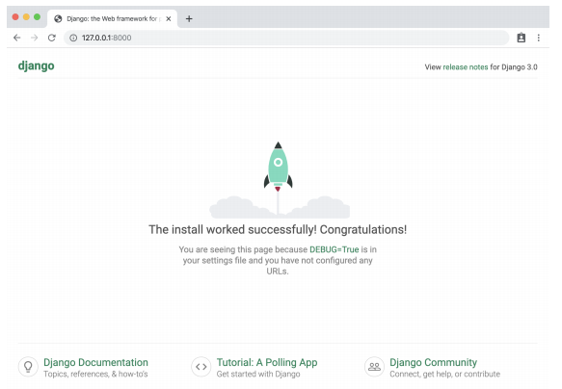The height and width of the screenshot is (389, 562).
Task: Open the release notes link
Action: 466,67
